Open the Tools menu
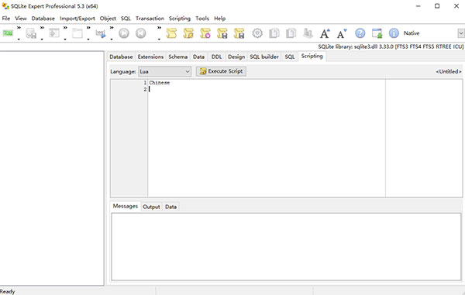This screenshot has width=465, height=295. coord(202,19)
